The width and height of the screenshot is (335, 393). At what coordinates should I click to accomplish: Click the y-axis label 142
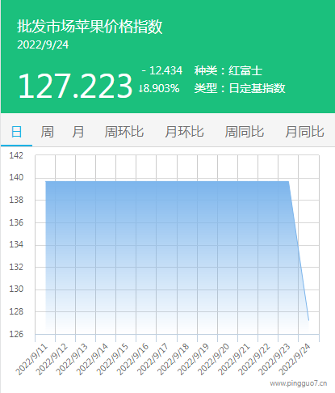point(16,155)
